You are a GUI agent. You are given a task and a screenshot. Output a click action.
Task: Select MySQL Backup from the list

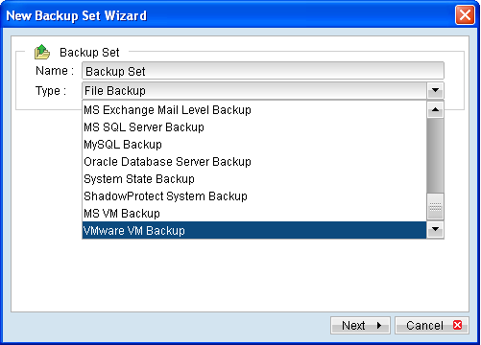(254, 145)
